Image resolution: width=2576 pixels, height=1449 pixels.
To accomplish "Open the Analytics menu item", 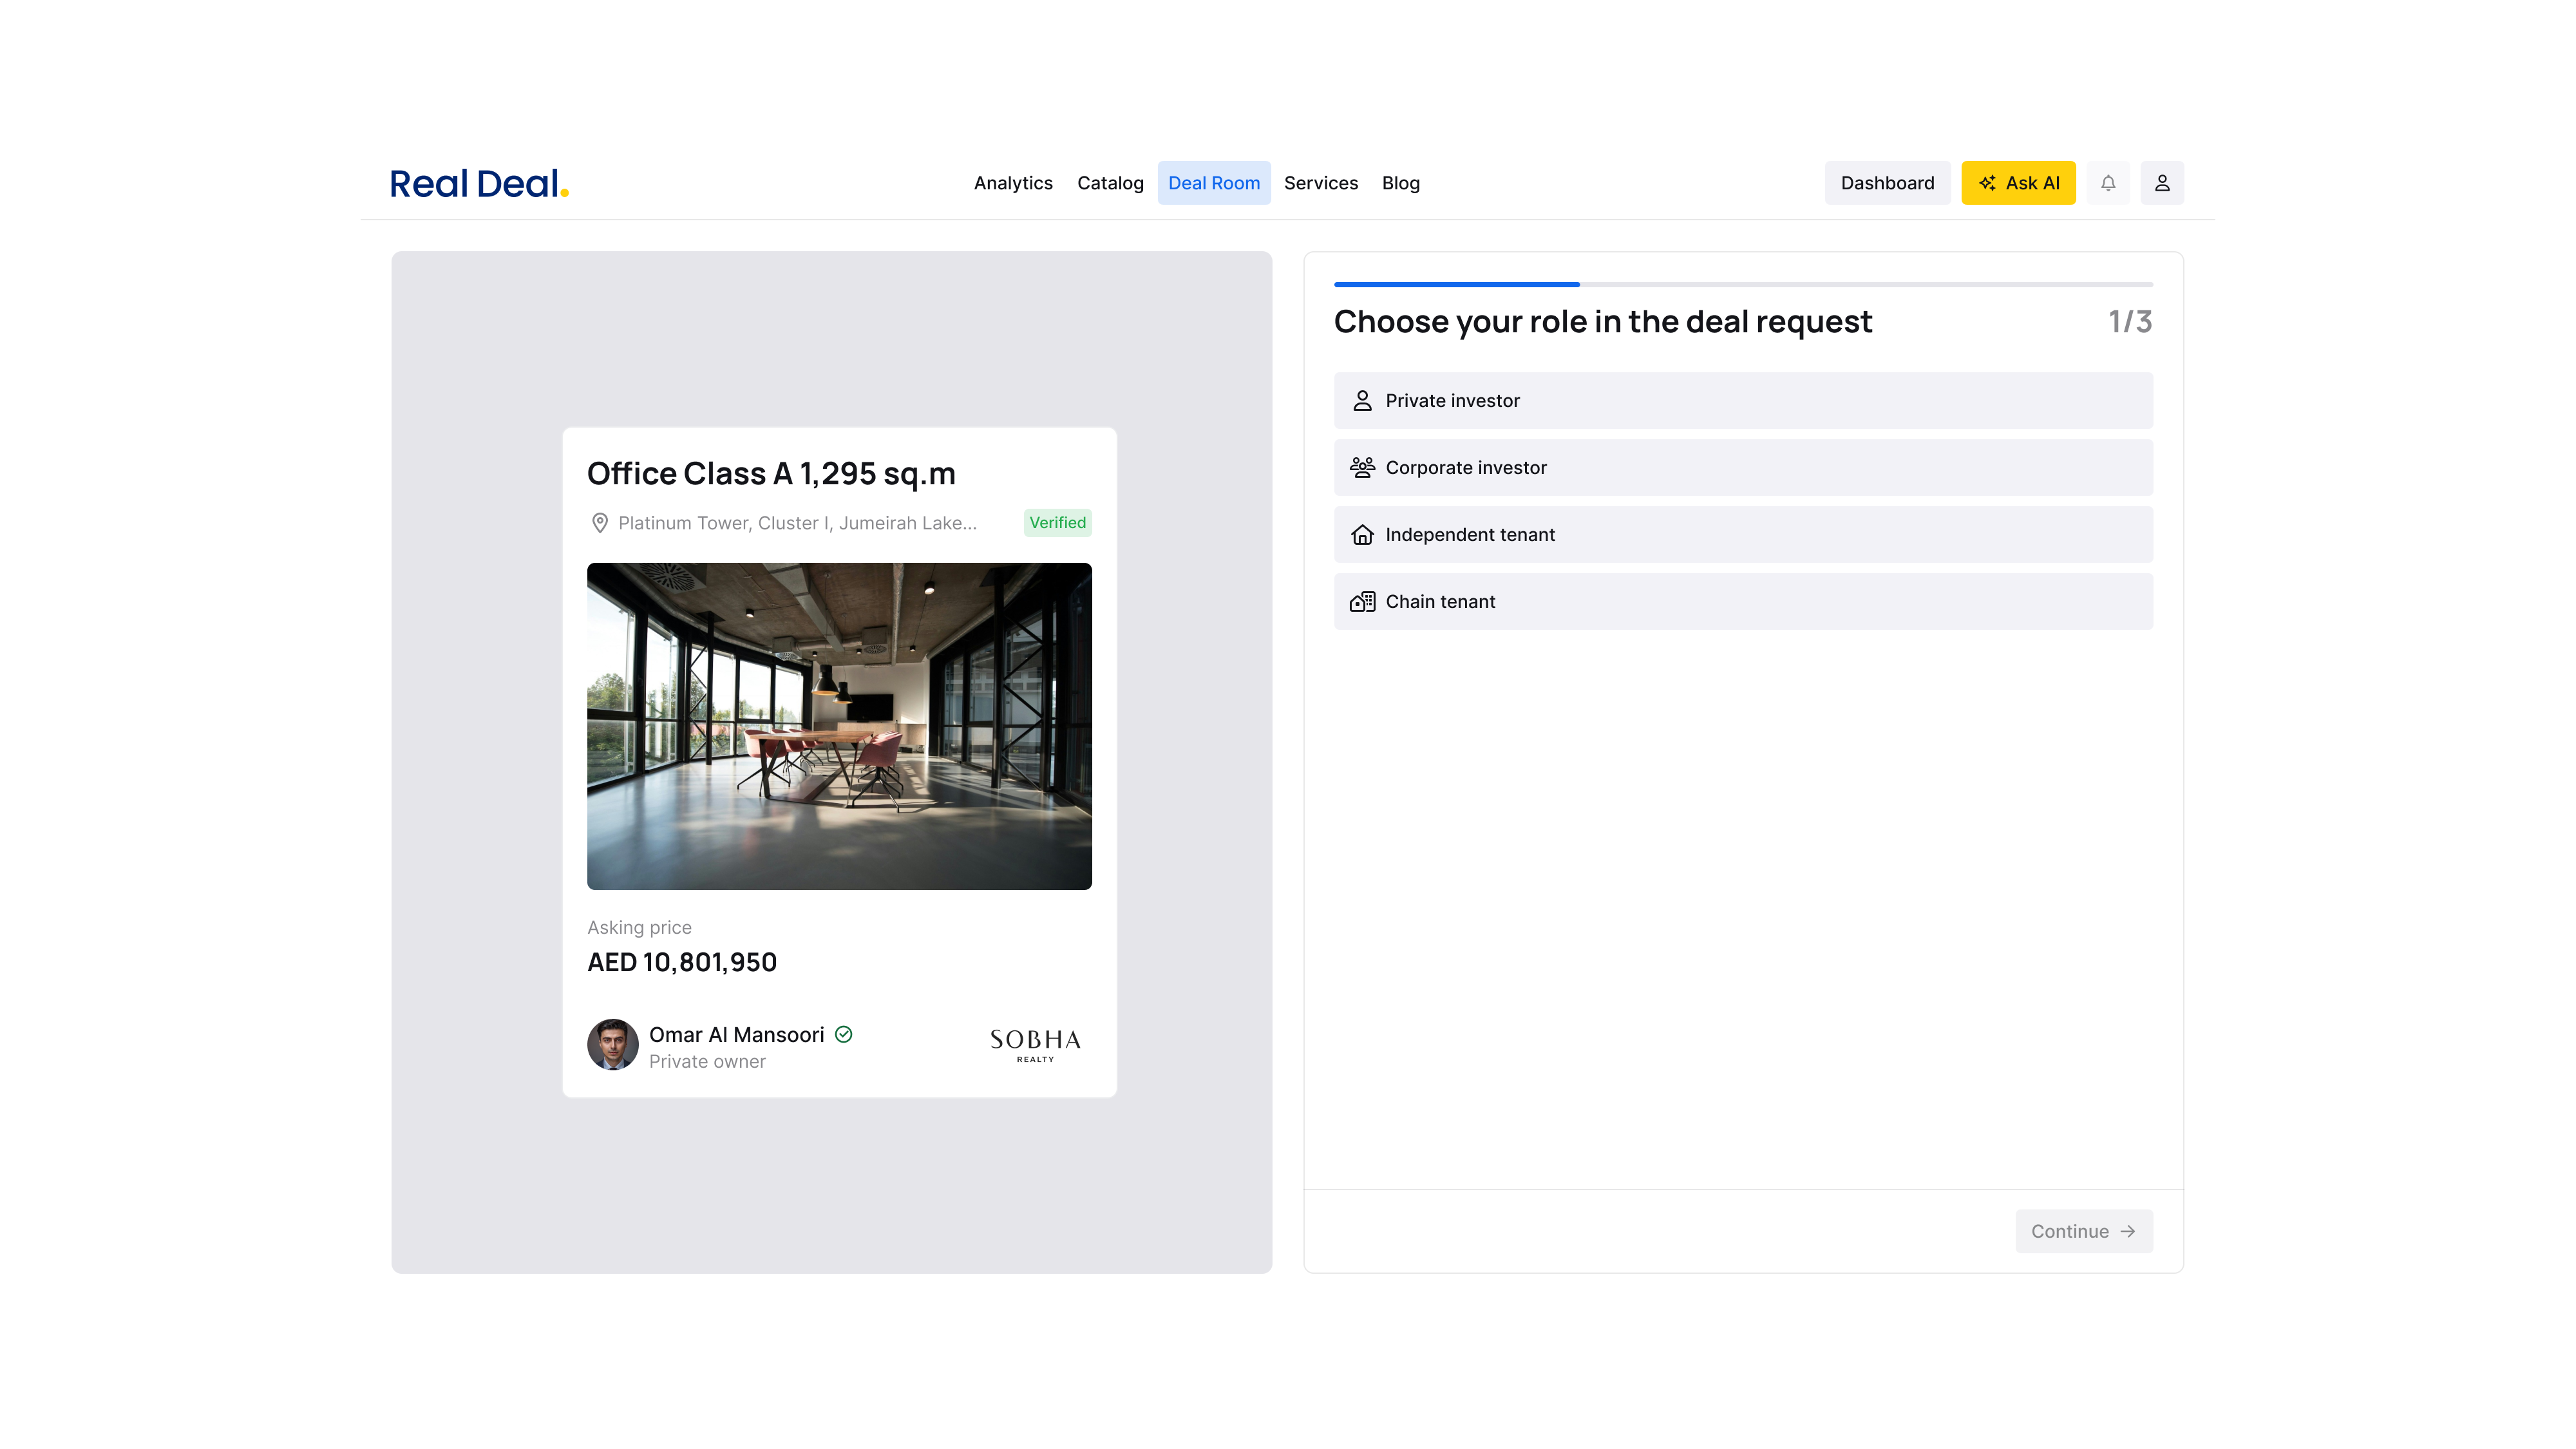I will [x=1013, y=183].
